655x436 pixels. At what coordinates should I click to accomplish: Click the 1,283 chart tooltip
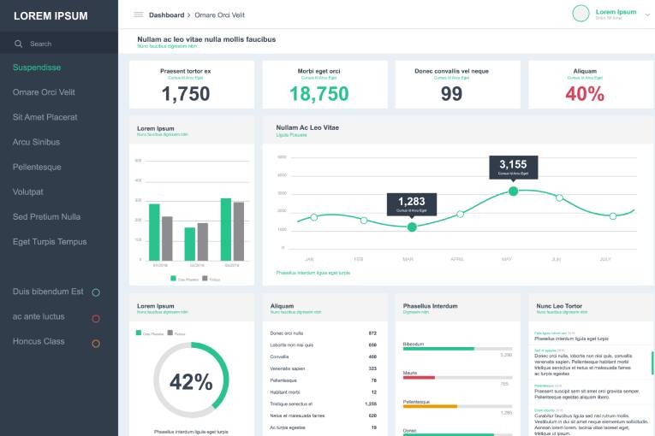(412, 204)
